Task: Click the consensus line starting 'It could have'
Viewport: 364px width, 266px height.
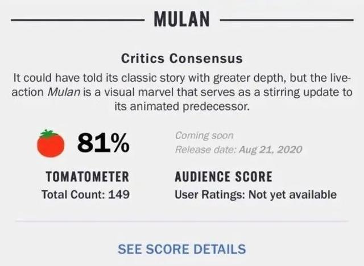Action: click(182, 78)
